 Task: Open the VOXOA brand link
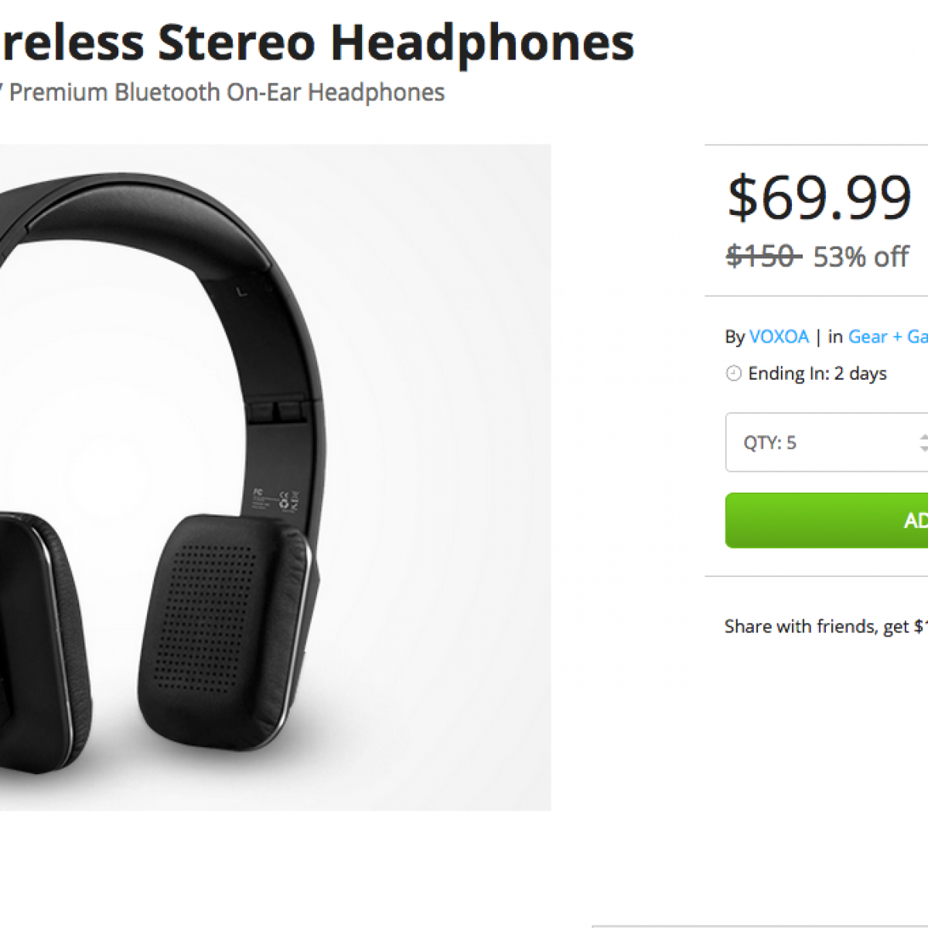point(779,337)
